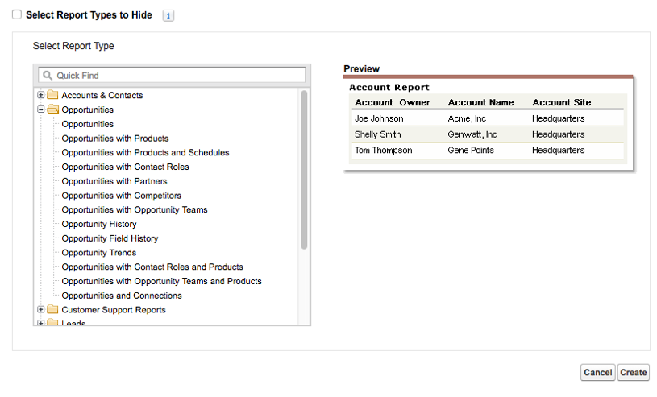Select Opportunity History report type
This screenshot has height=397, width=657.
pyautogui.click(x=99, y=224)
